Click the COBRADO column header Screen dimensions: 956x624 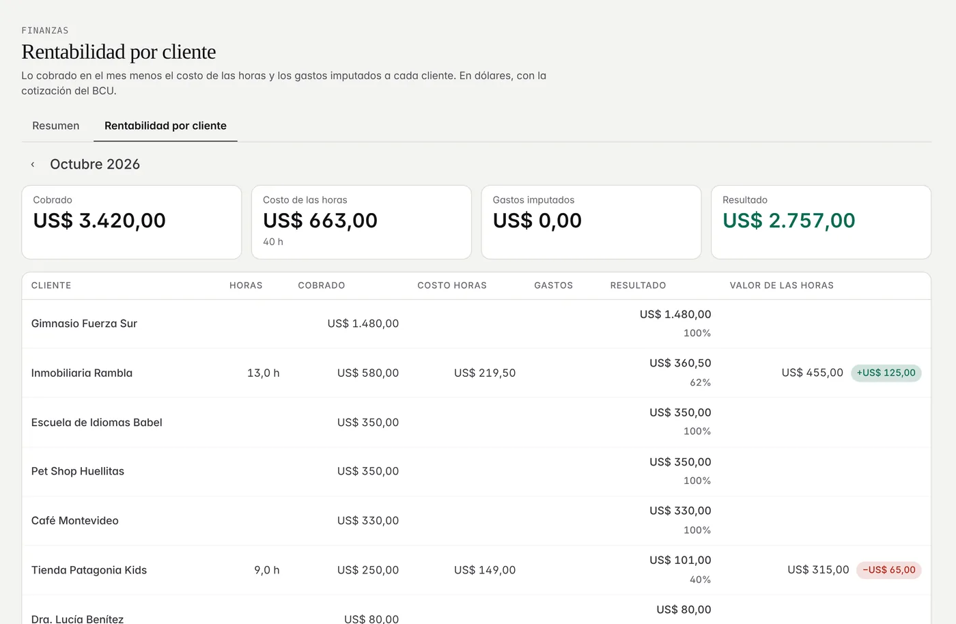click(322, 285)
